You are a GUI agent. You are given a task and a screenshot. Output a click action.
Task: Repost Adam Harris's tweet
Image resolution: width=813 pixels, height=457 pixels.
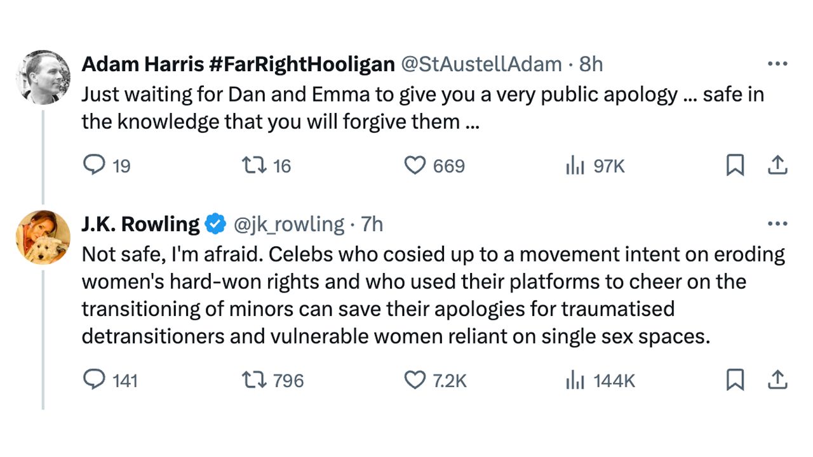253,166
